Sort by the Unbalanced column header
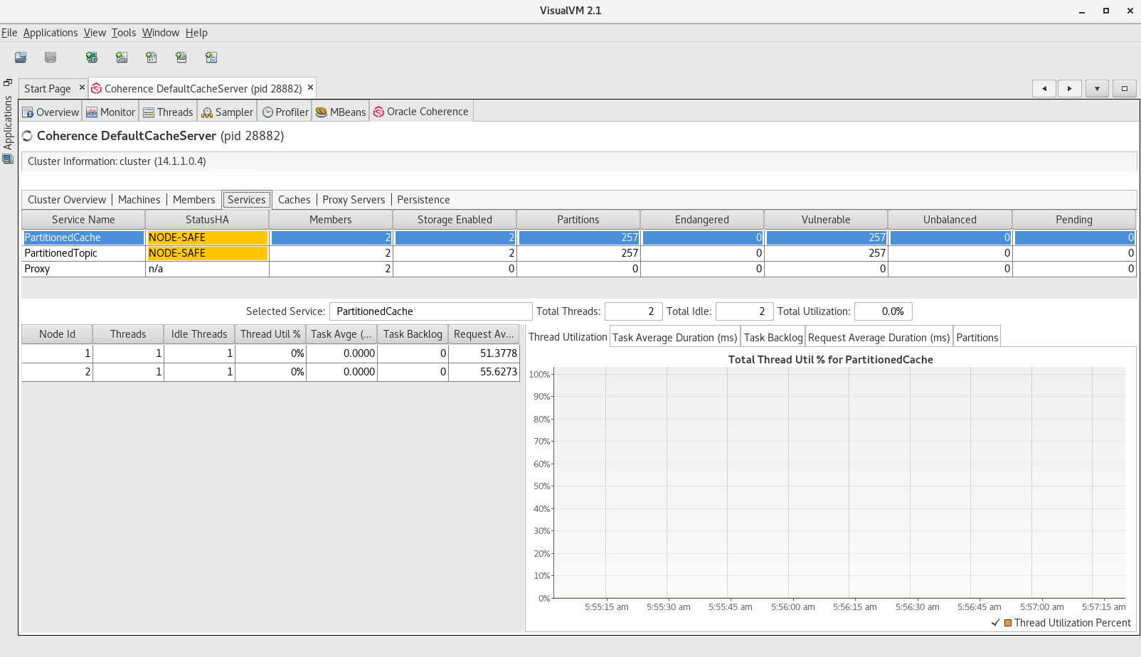Image resolution: width=1141 pixels, height=657 pixels. [x=950, y=220]
